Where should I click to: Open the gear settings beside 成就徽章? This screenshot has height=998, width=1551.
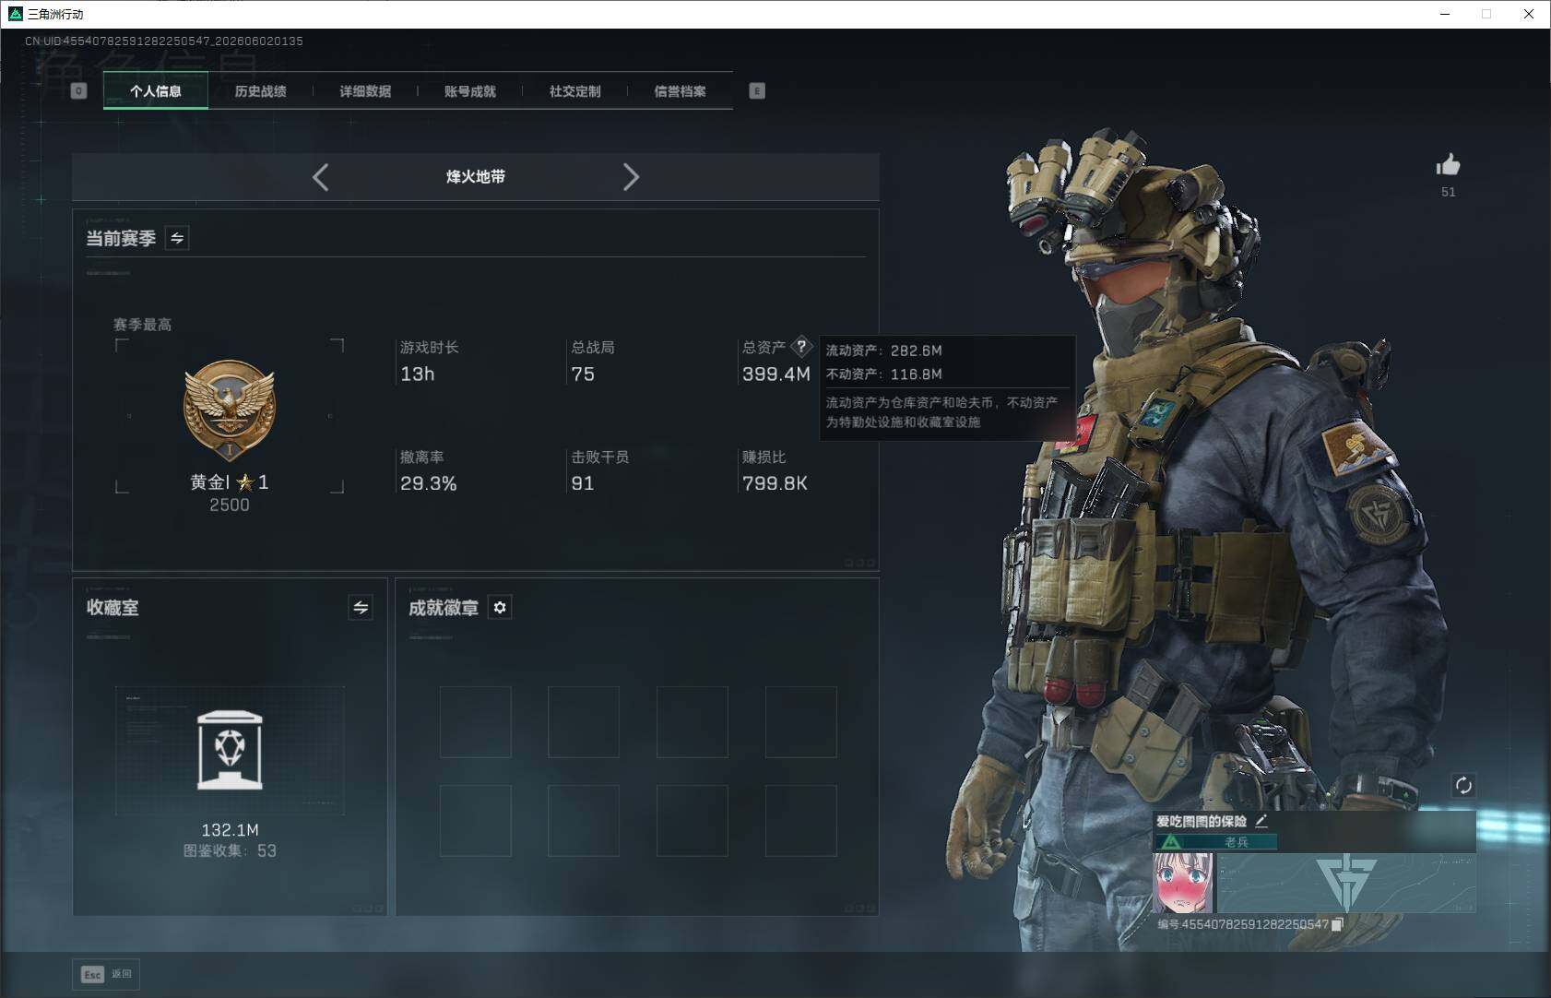coord(500,607)
